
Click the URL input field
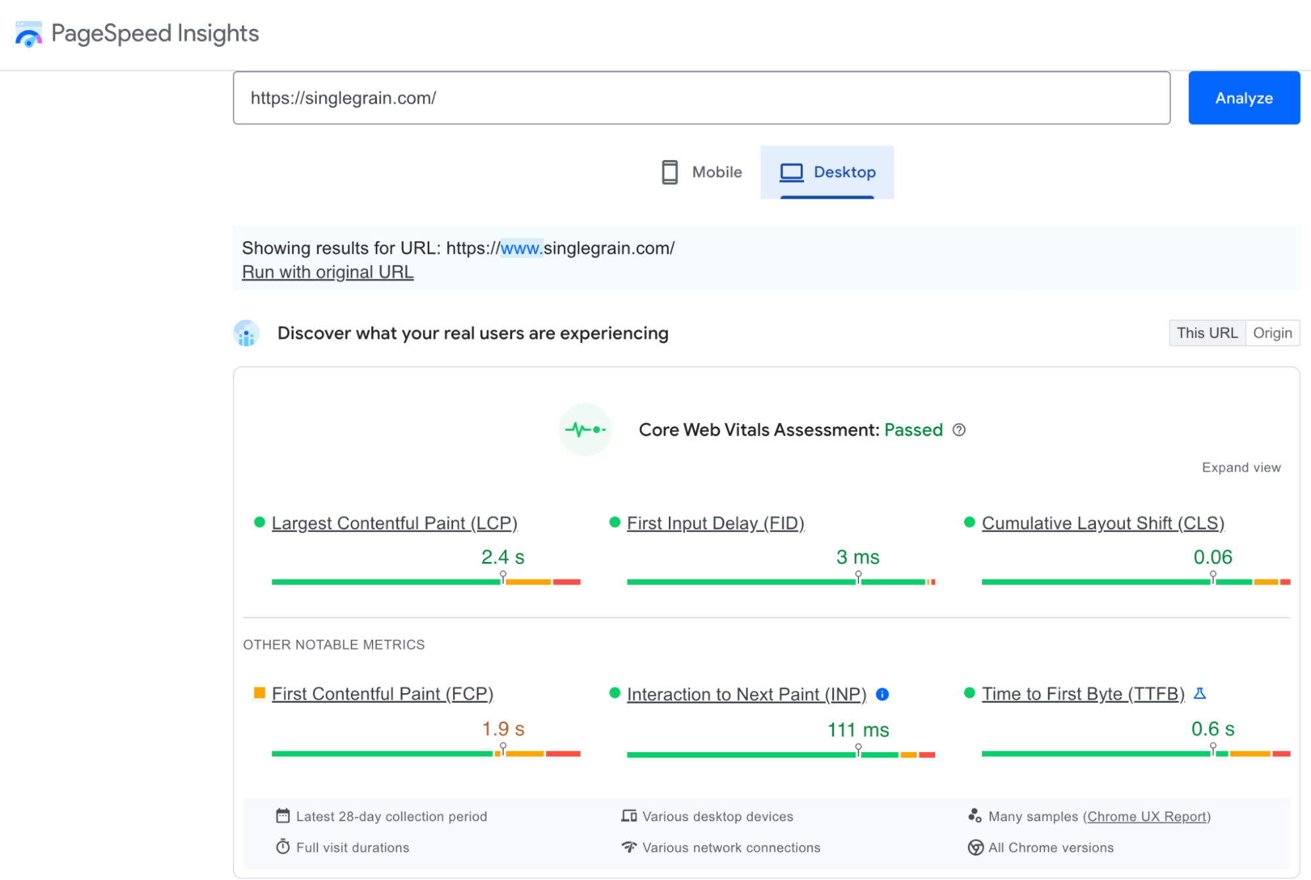coord(702,98)
